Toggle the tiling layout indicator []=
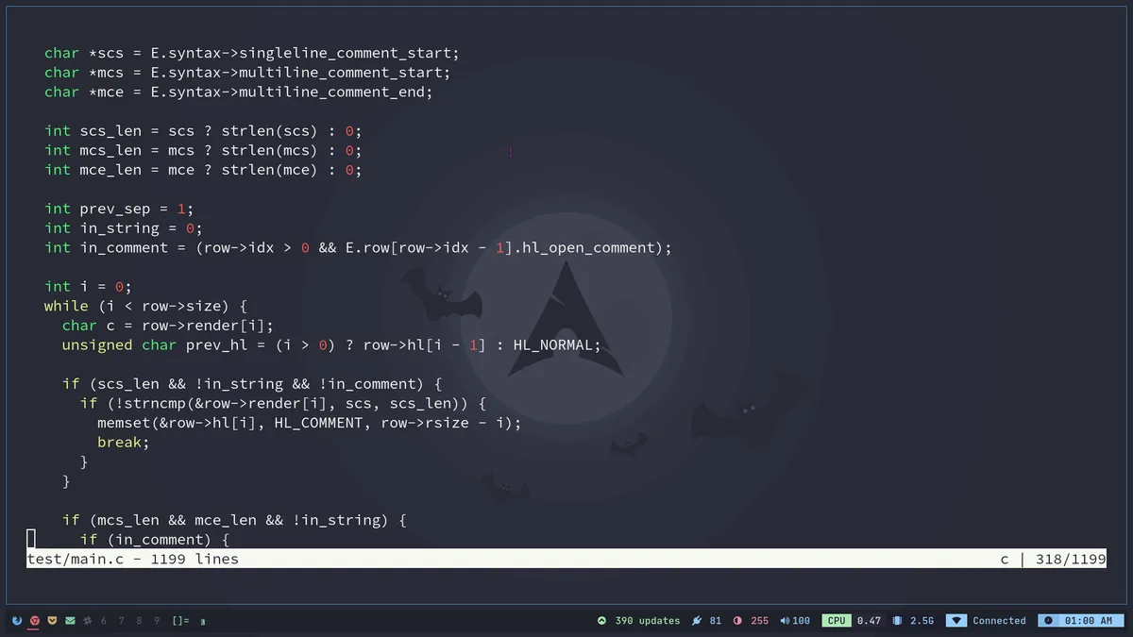This screenshot has width=1133, height=637. click(x=178, y=620)
